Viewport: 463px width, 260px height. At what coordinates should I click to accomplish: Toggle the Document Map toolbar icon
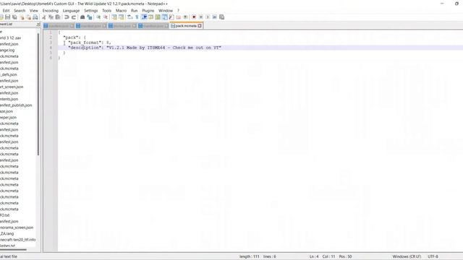pyautogui.click(x=158, y=17)
